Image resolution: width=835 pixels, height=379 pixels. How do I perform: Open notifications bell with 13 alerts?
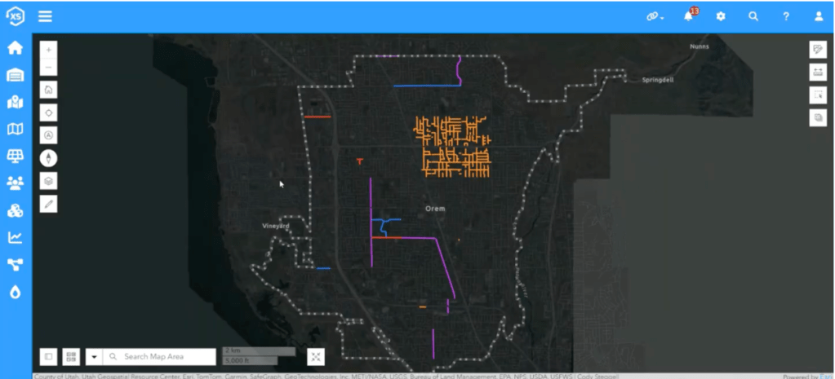pos(688,16)
